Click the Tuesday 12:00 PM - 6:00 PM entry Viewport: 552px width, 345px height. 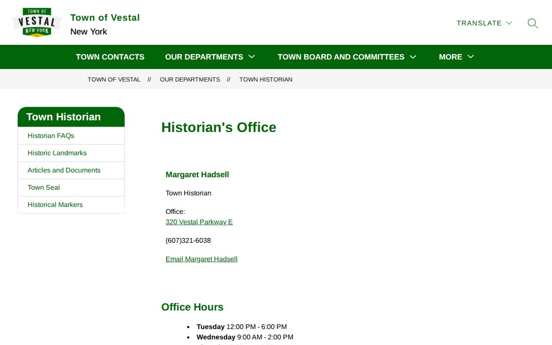[241, 327]
